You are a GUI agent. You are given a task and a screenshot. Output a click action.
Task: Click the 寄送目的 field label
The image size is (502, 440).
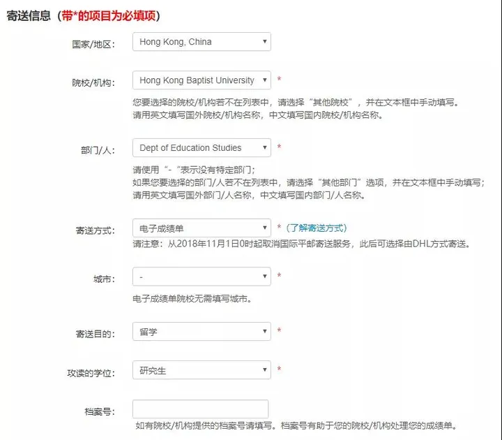tap(96, 333)
